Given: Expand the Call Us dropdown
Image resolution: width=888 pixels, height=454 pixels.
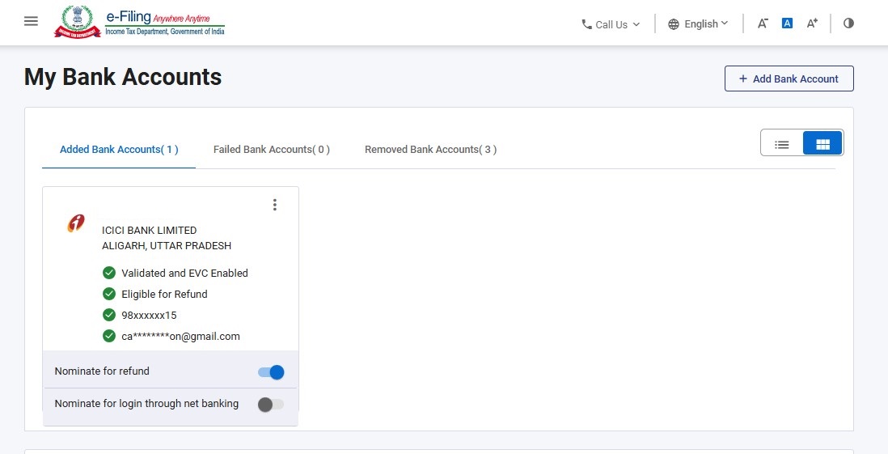Looking at the screenshot, I should pyautogui.click(x=611, y=24).
